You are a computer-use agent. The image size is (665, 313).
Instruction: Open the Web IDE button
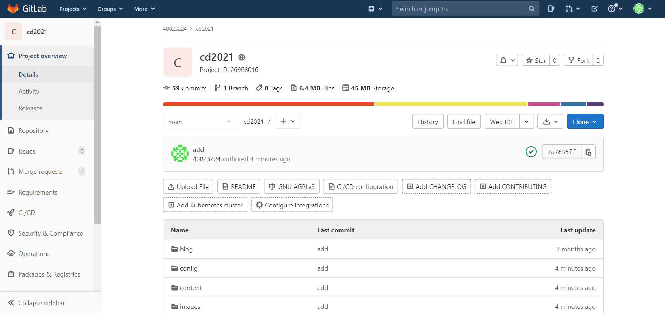click(x=502, y=122)
